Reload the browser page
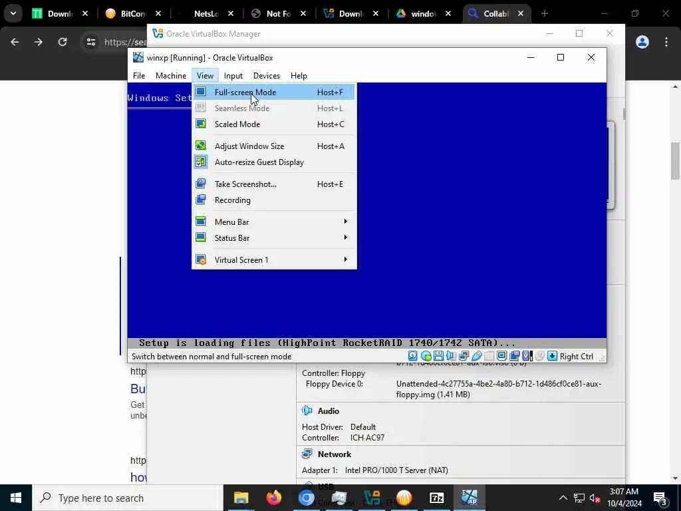 tap(63, 42)
